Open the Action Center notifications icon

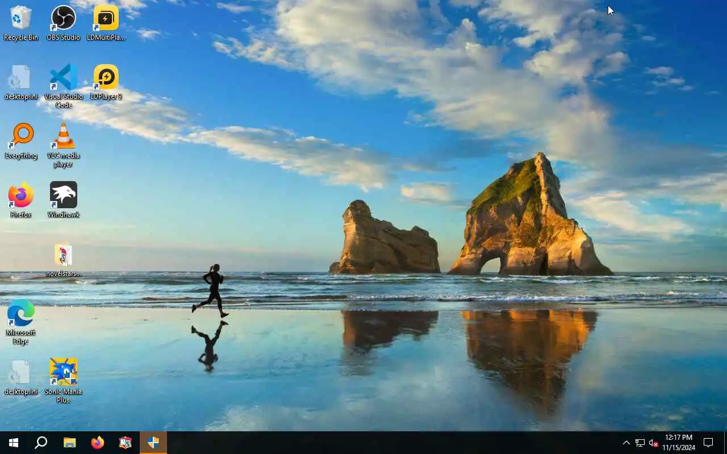click(708, 443)
